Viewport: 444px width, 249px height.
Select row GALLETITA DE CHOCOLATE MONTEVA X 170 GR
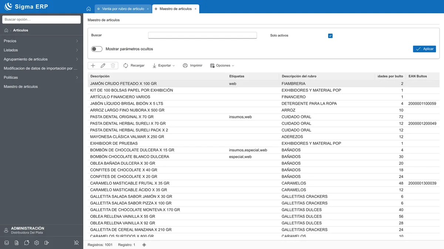[263, 210]
